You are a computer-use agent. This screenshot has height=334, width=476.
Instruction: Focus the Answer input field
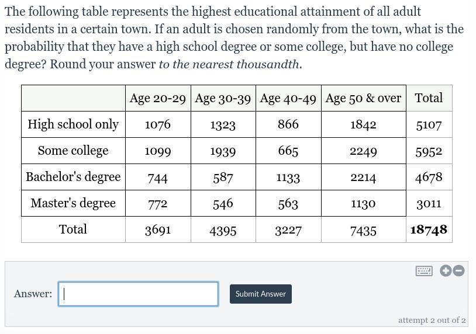pyautogui.click(x=138, y=294)
